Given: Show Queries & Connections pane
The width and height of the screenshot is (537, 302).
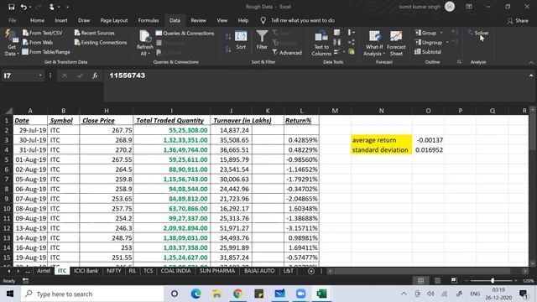Looking at the screenshot, I should (x=185, y=34).
